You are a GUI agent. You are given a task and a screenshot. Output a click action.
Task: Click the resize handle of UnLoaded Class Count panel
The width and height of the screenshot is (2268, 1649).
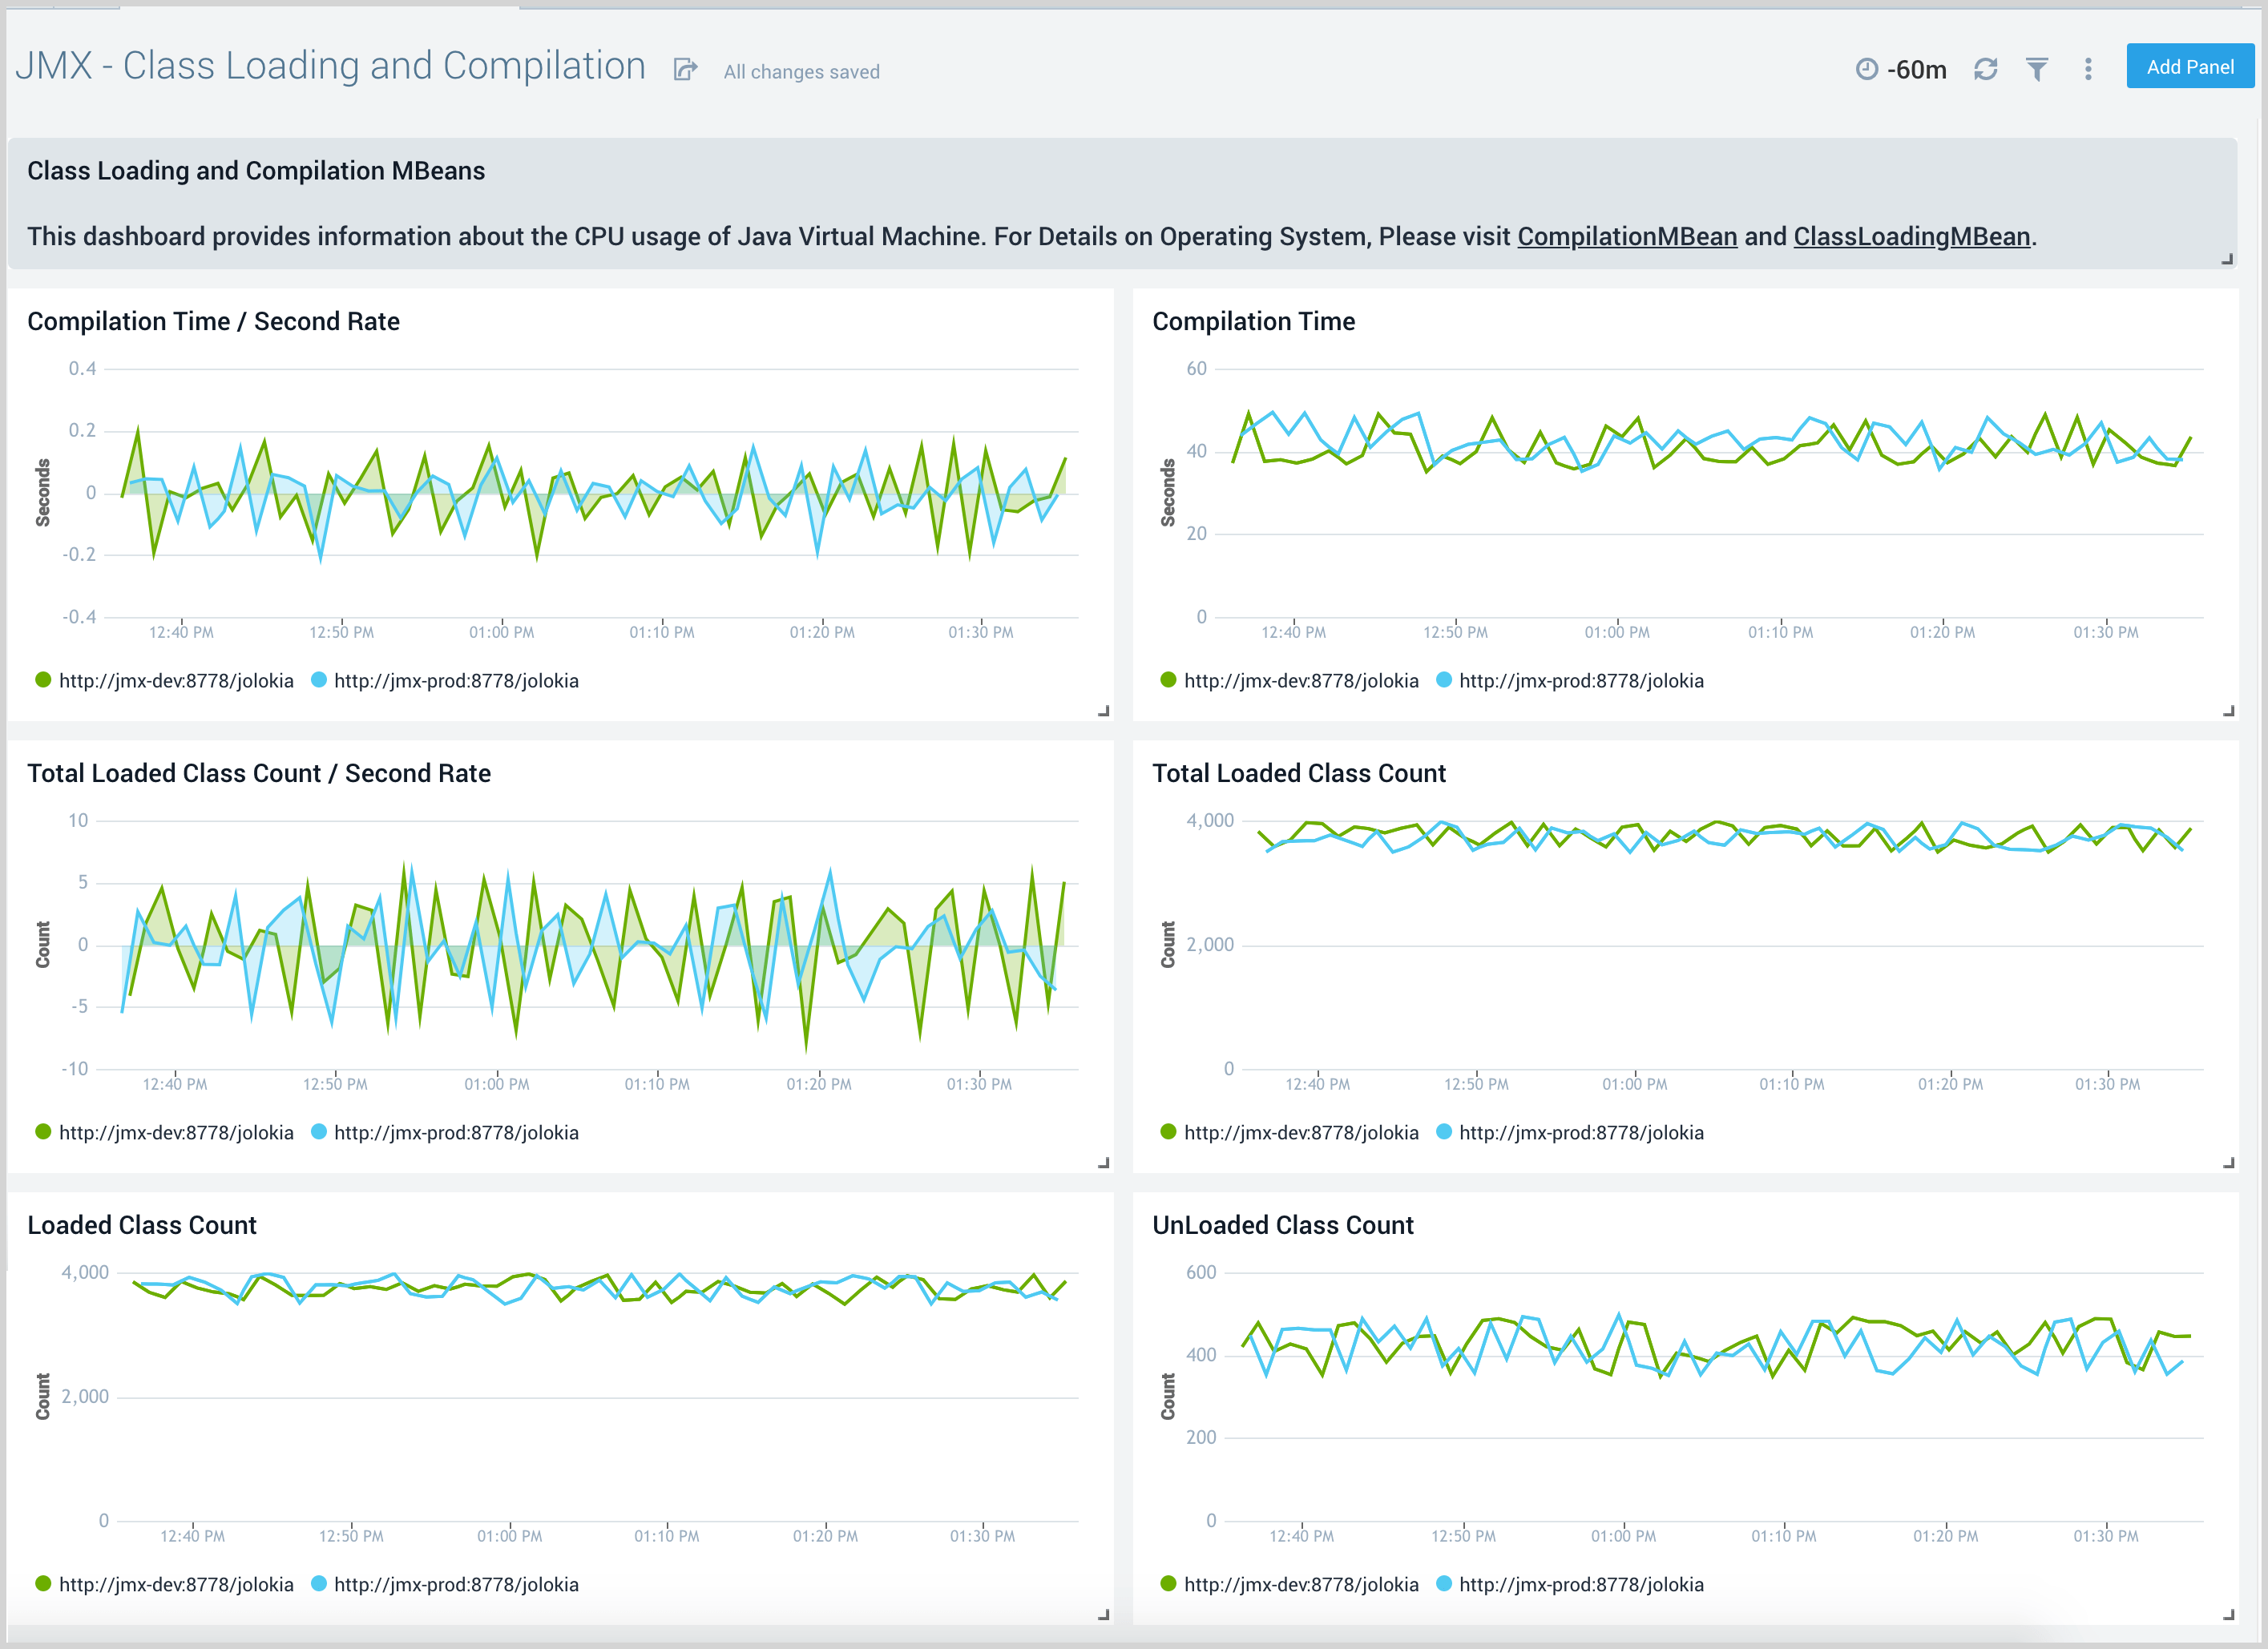click(2230, 1614)
